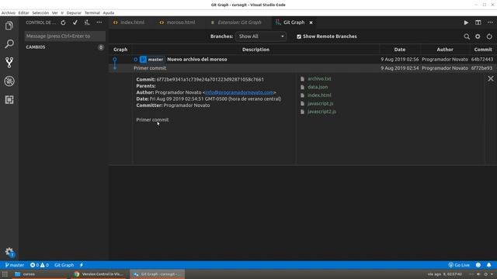Open the Terminal menu
Screen dimensions: 497x279
coord(92,13)
